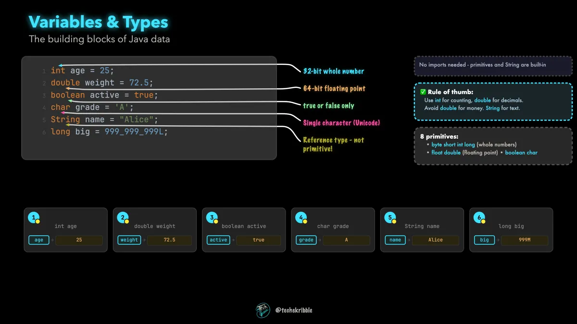
Task: Click code line 'long big = 999_999_999L;'
Action: point(110,132)
